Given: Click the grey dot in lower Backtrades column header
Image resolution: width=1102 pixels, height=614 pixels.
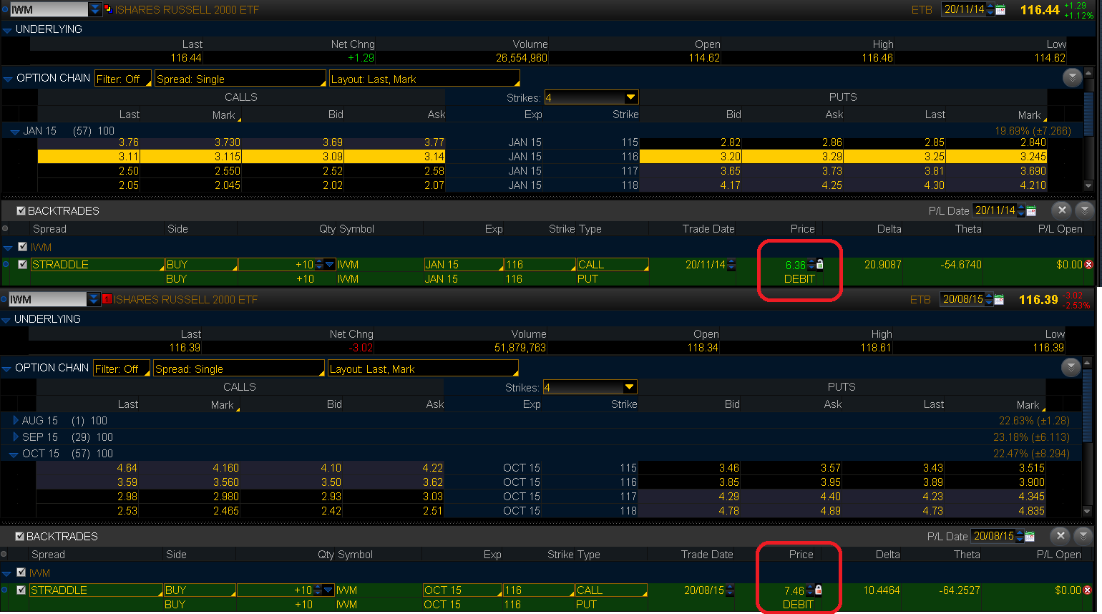Looking at the screenshot, I should [4, 555].
